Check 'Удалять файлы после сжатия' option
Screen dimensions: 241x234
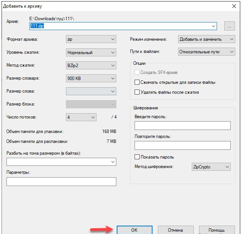[x=137, y=92]
